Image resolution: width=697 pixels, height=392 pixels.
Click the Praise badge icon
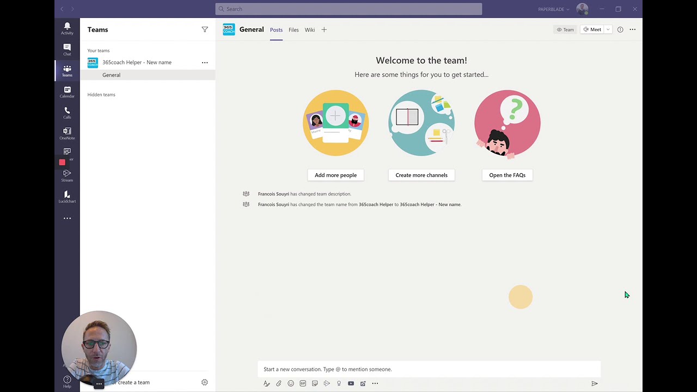click(x=339, y=383)
